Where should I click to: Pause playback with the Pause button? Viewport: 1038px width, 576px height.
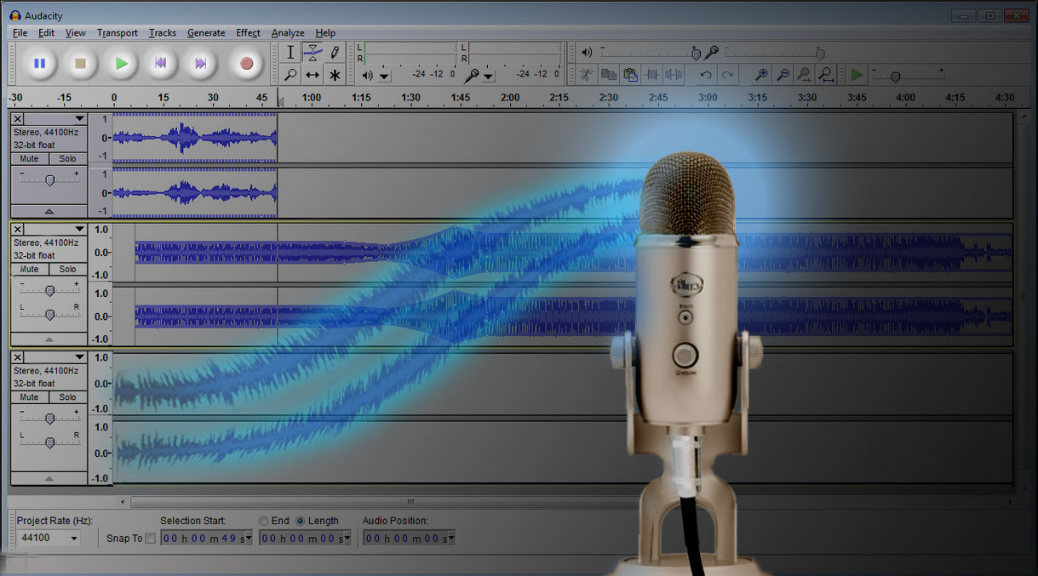pos(39,63)
